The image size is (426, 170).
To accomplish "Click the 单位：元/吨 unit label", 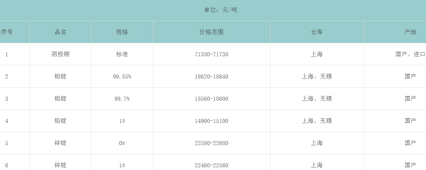I will pyautogui.click(x=221, y=10).
